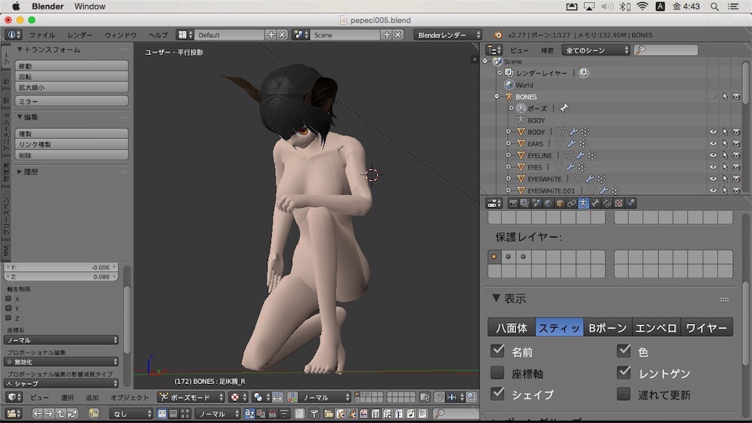
Task: Add a new screen layout next to Default
Action: pos(272,35)
